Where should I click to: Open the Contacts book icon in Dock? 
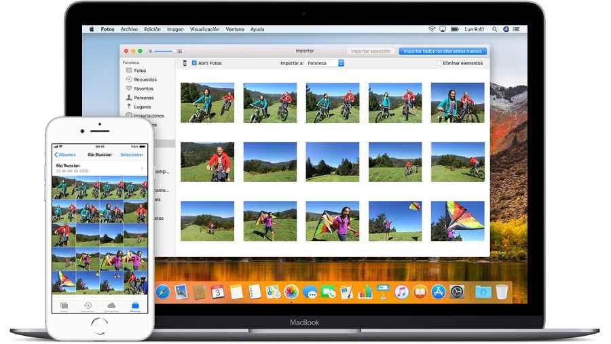click(x=200, y=292)
